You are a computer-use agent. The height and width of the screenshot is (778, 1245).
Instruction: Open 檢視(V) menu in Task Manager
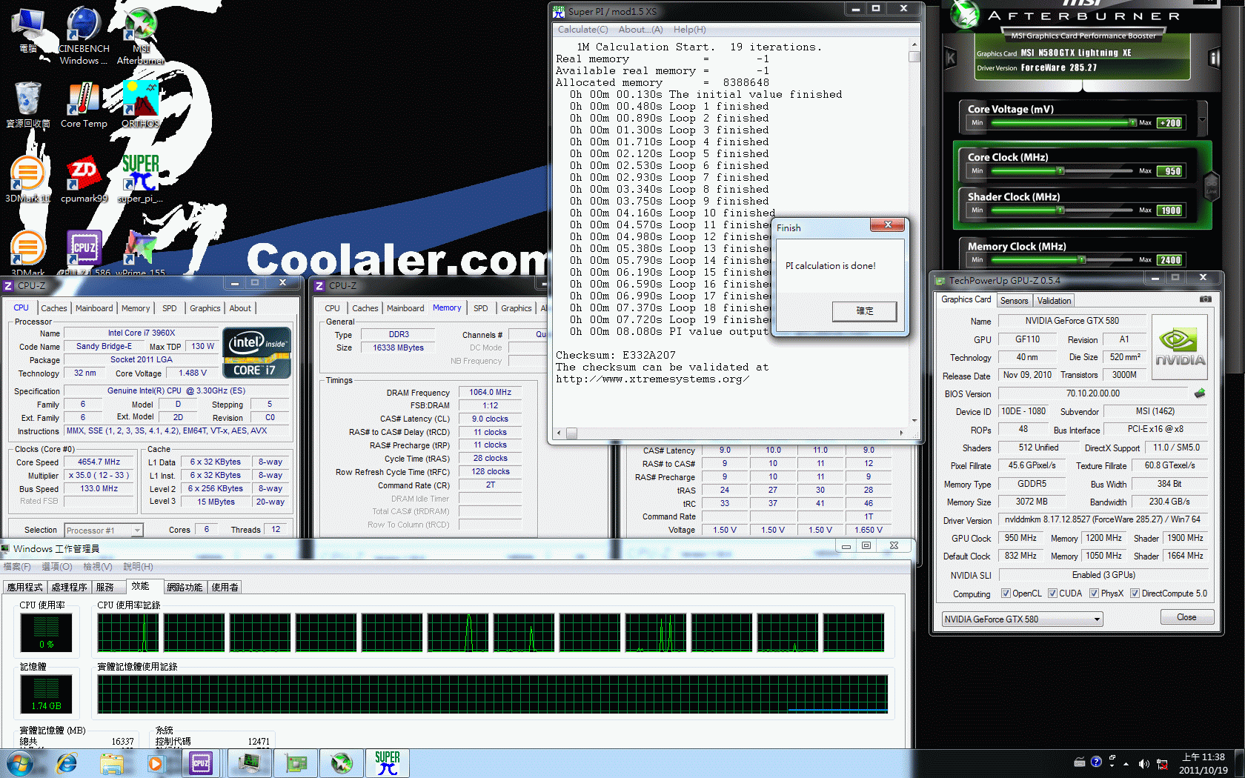pos(97,567)
